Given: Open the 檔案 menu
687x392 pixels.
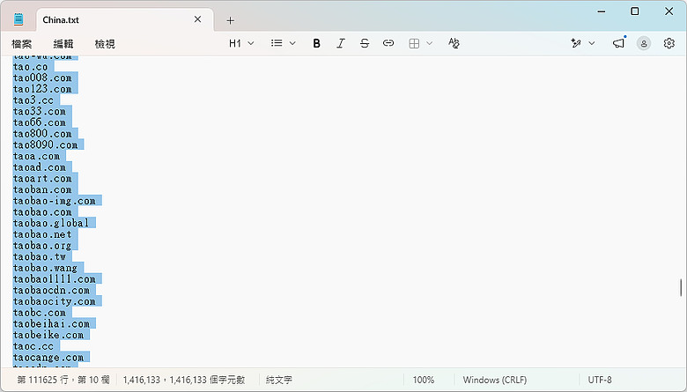Looking at the screenshot, I should [x=21, y=44].
